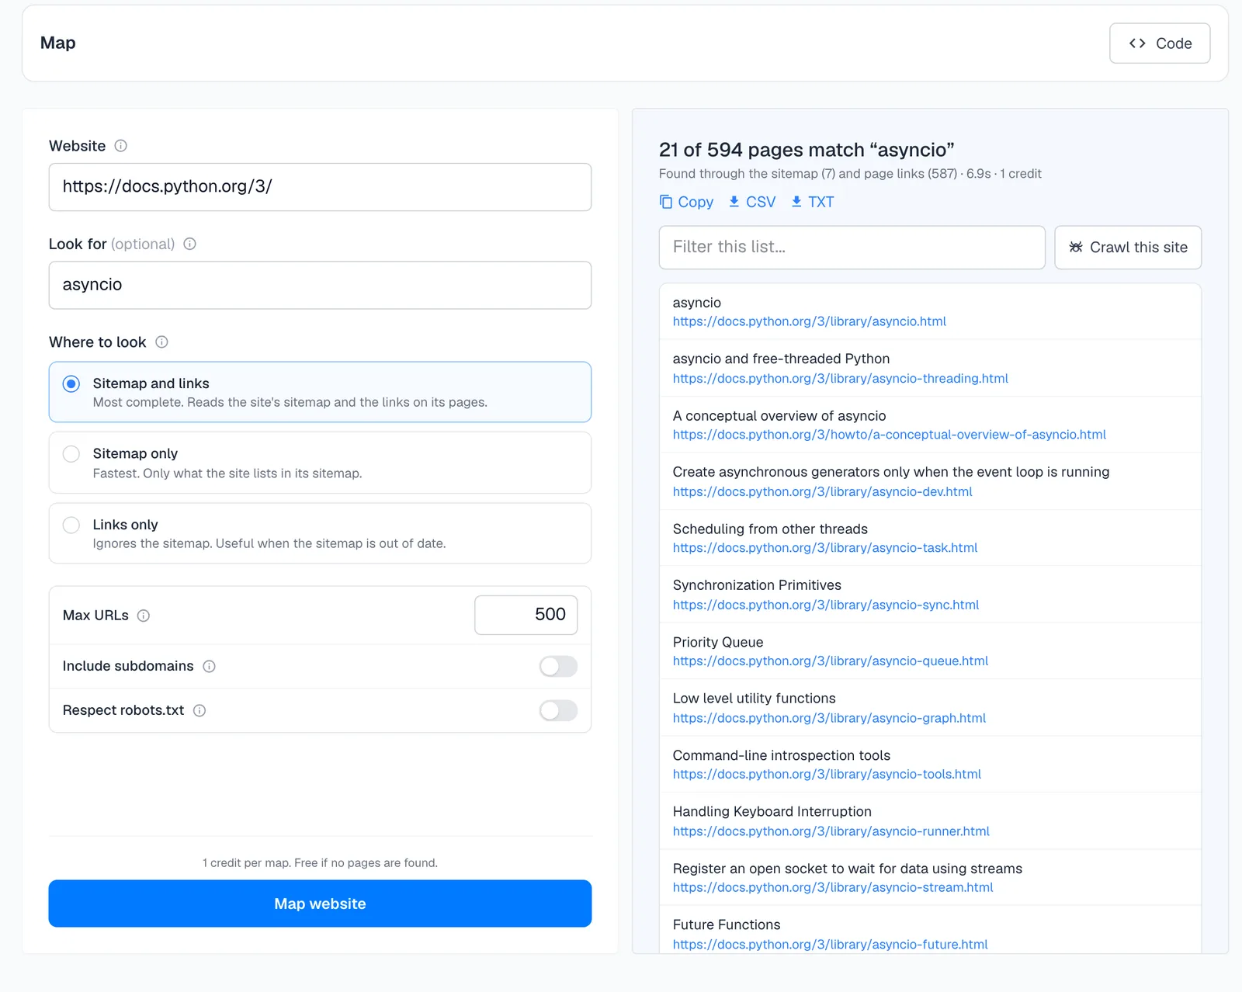Download results as CSV
Image resolution: width=1242 pixels, height=992 pixels.
tap(751, 202)
